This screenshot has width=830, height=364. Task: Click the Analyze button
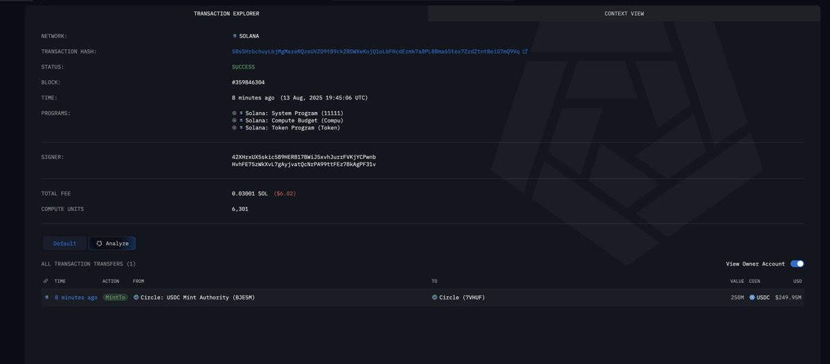112,244
